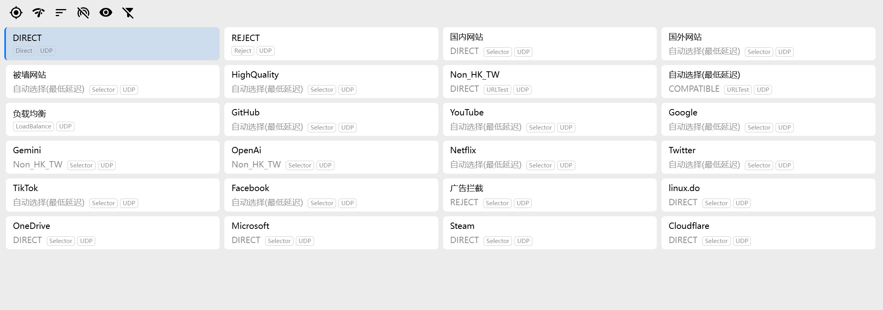This screenshot has height=310, width=883.
Task: Choose the Cloudflare proxy group card
Action: point(768,233)
